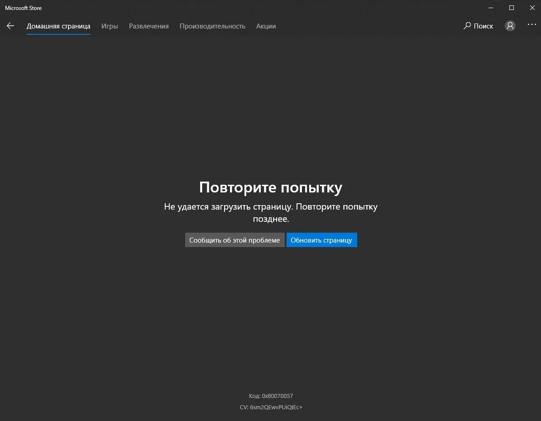541x421 pixels.
Task: Open the user account profile icon
Action: pos(510,26)
